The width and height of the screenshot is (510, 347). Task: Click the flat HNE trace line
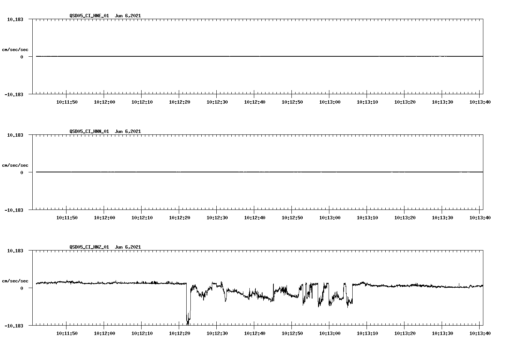pos(260,56)
